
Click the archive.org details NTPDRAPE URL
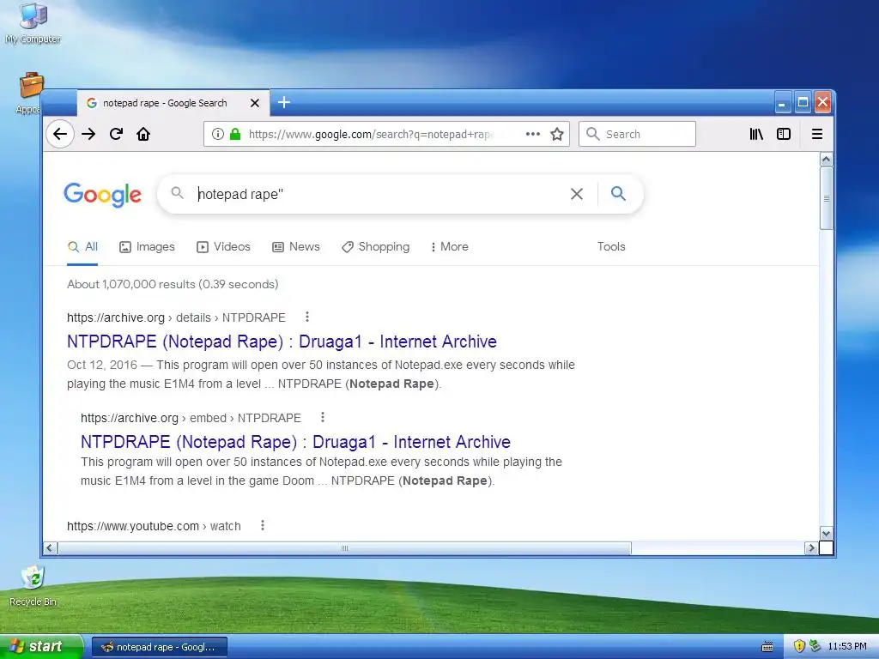[176, 317]
